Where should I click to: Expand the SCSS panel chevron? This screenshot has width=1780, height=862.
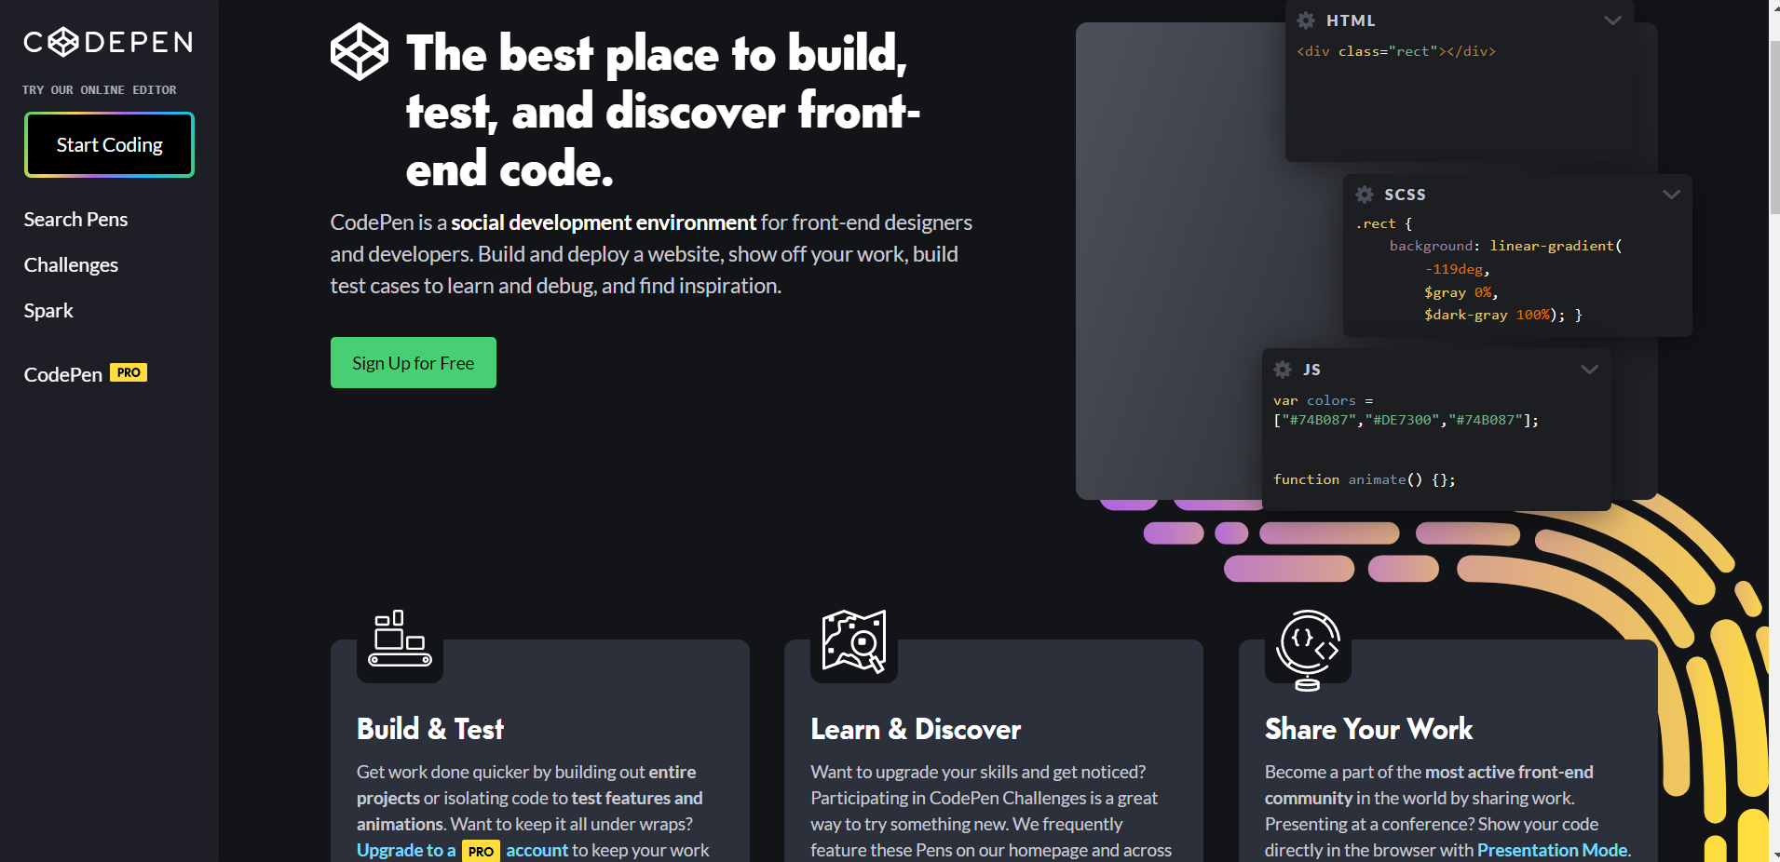click(x=1672, y=195)
